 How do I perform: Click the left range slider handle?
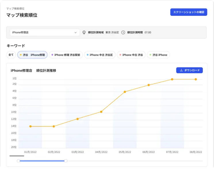pyautogui.click(x=18, y=161)
